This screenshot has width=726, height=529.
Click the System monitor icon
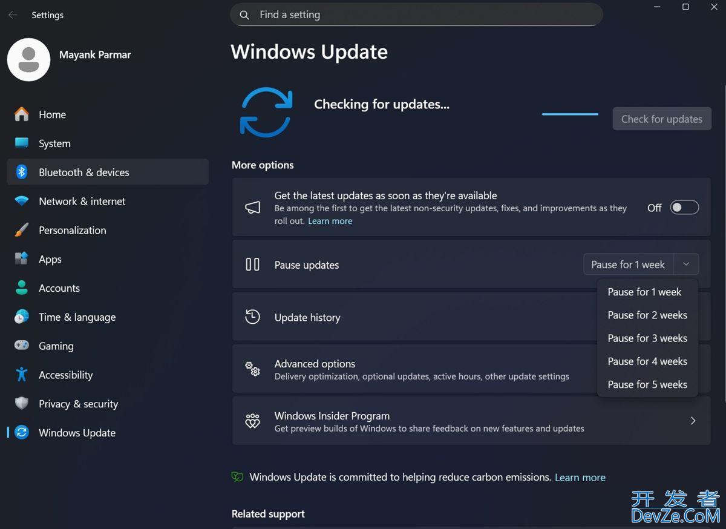22,143
